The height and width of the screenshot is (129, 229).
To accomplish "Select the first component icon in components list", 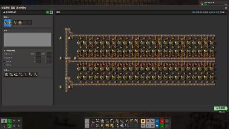I will [6, 74].
